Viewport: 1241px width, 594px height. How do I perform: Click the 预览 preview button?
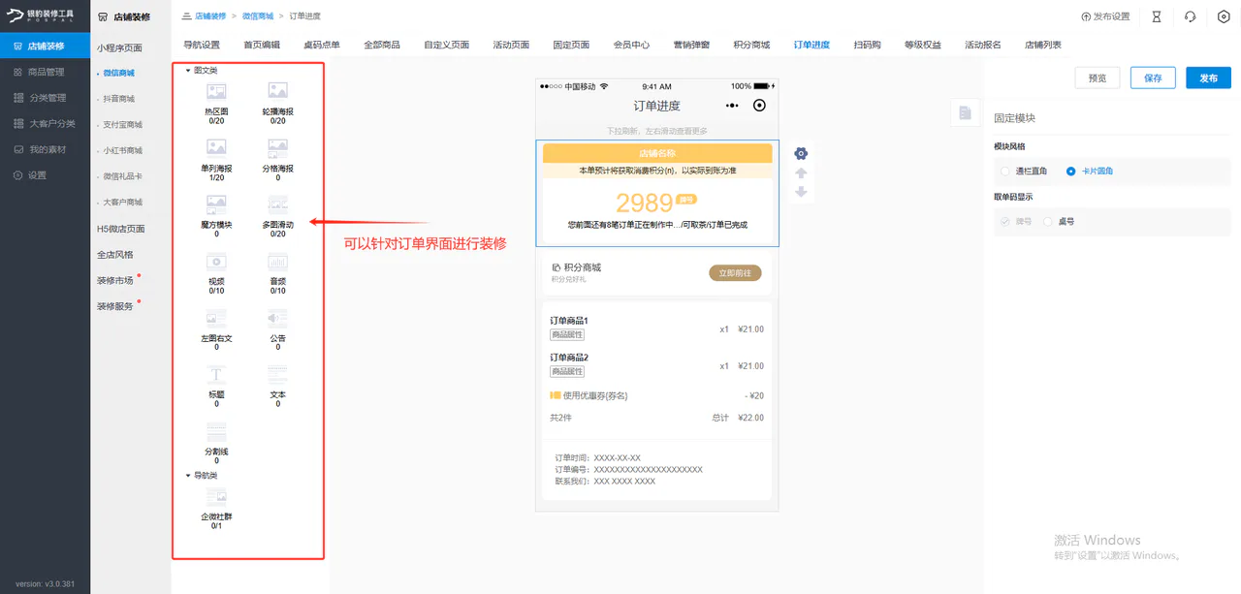tap(1098, 78)
